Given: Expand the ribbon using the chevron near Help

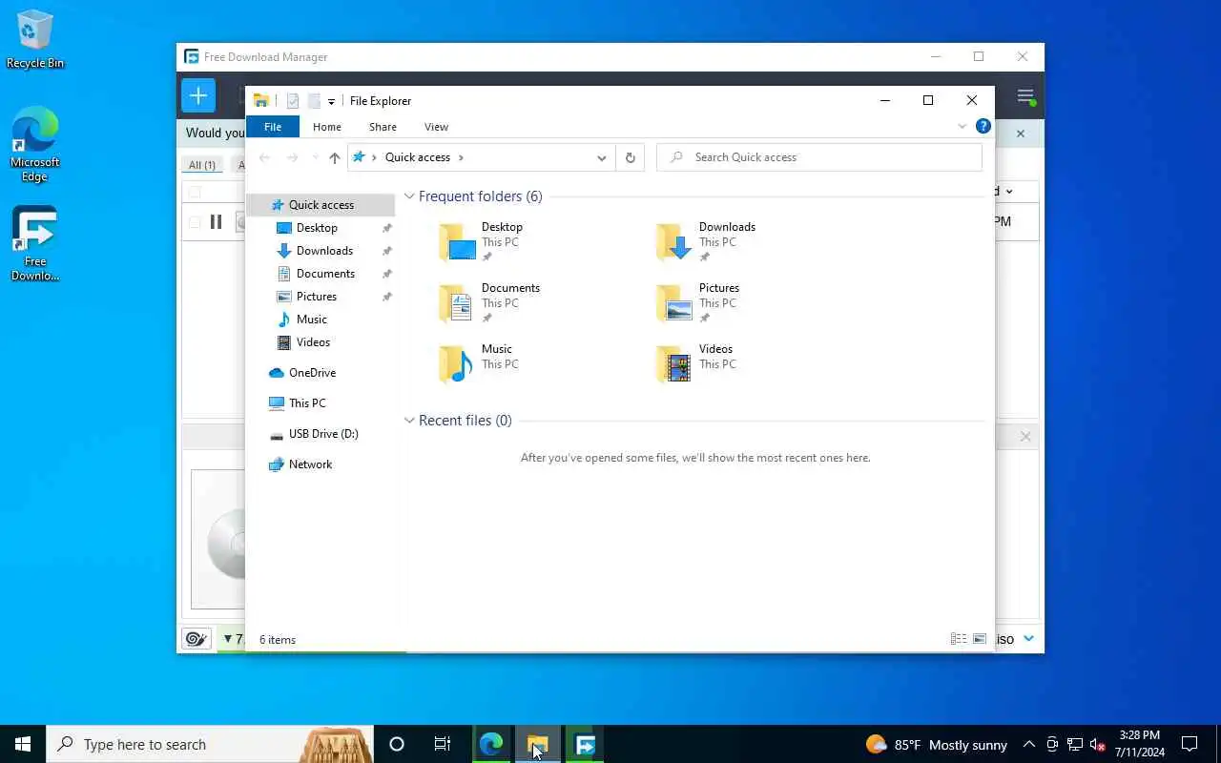Looking at the screenshot, I should pyautogui.click(x=962, y=126).
